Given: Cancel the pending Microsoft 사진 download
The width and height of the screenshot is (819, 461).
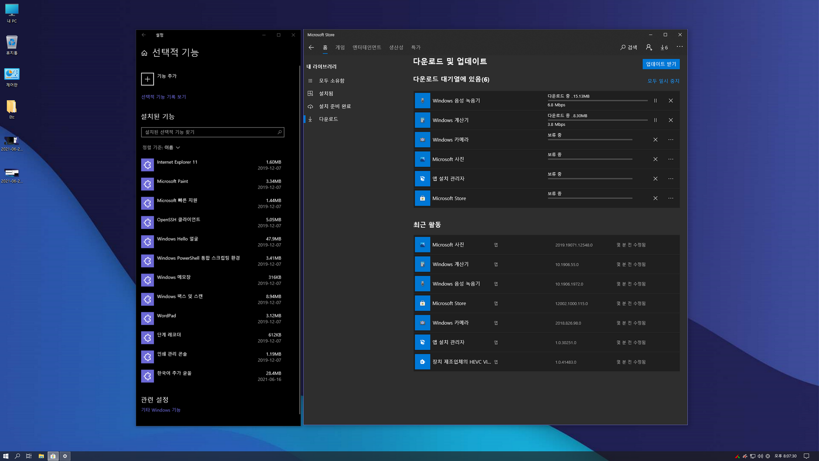Looking at the screenshot, I should point(655,159).
